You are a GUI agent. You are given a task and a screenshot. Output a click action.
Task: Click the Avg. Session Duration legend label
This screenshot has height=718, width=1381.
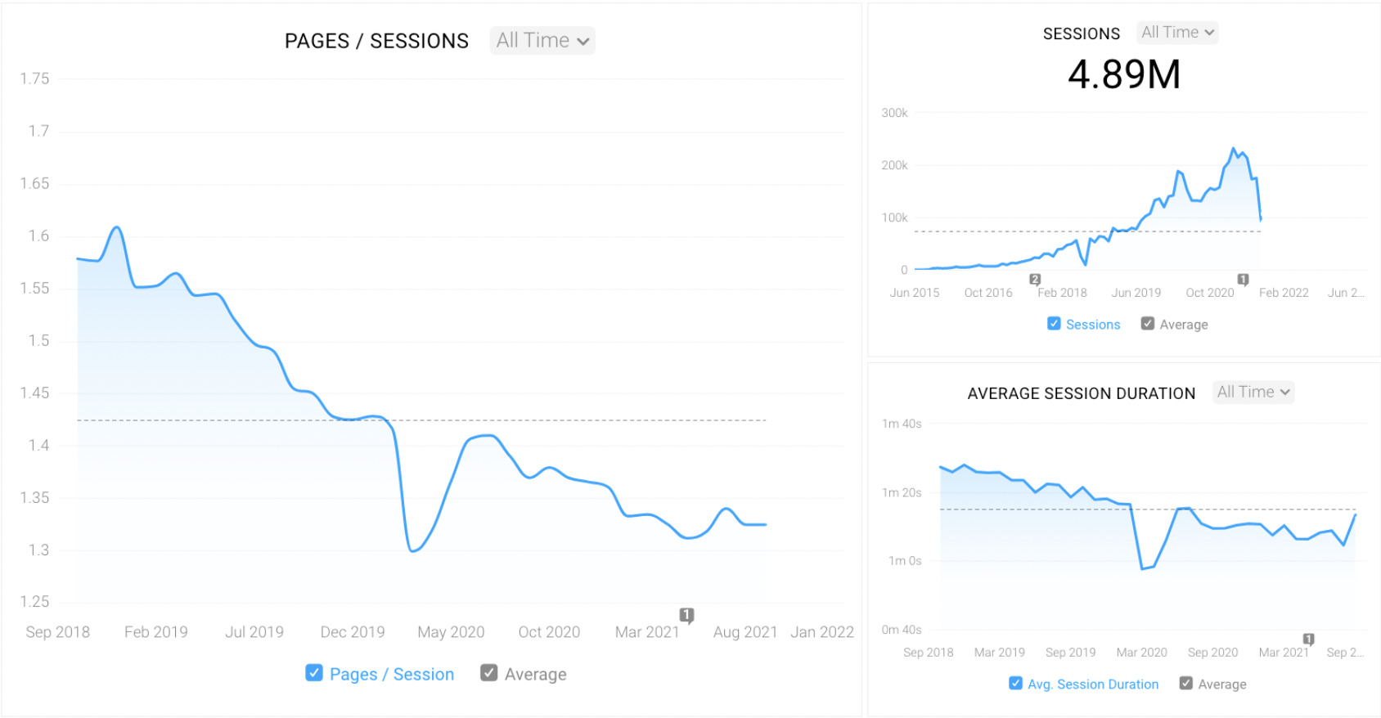[1092, 683]
